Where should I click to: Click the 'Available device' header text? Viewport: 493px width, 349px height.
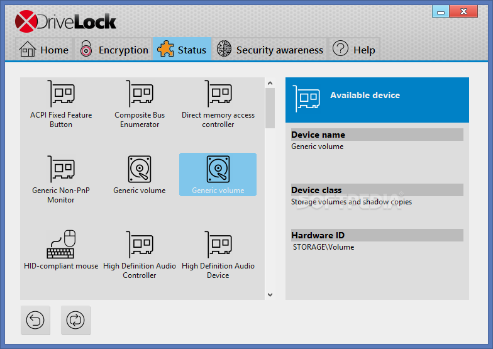coord(365,95)
